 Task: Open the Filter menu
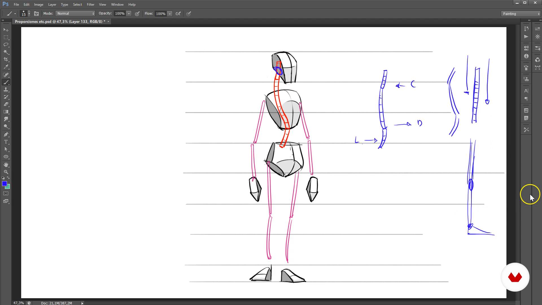click(x=91, y=5)
